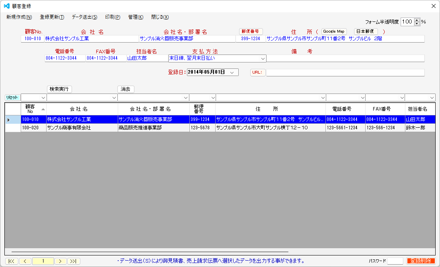
Task: Click the 日本郵便 lookup button
Action: (x=365, y=31)
